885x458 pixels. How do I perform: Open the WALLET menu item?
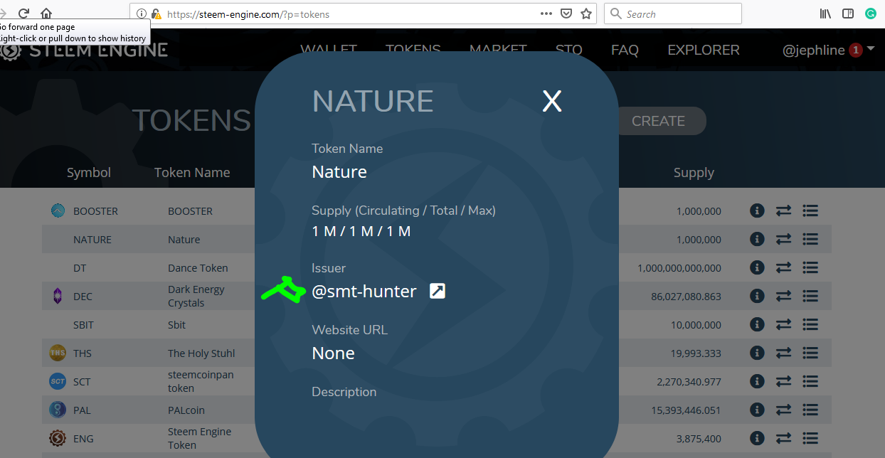[x=329, y=50]
